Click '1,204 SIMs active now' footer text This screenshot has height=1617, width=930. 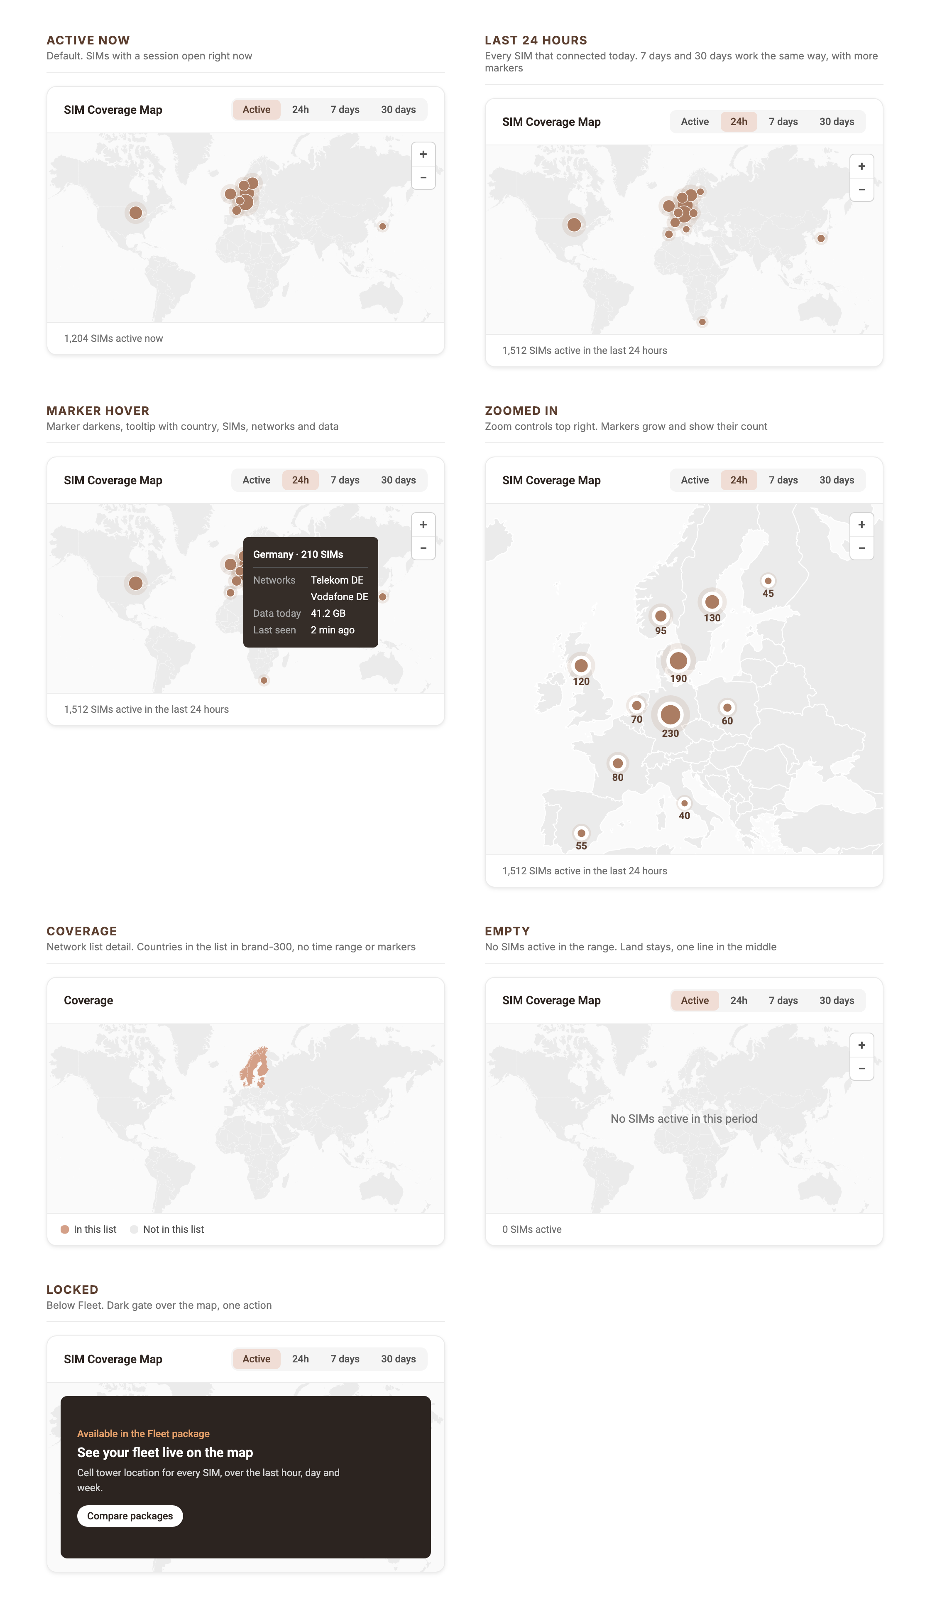pos(113,339)
